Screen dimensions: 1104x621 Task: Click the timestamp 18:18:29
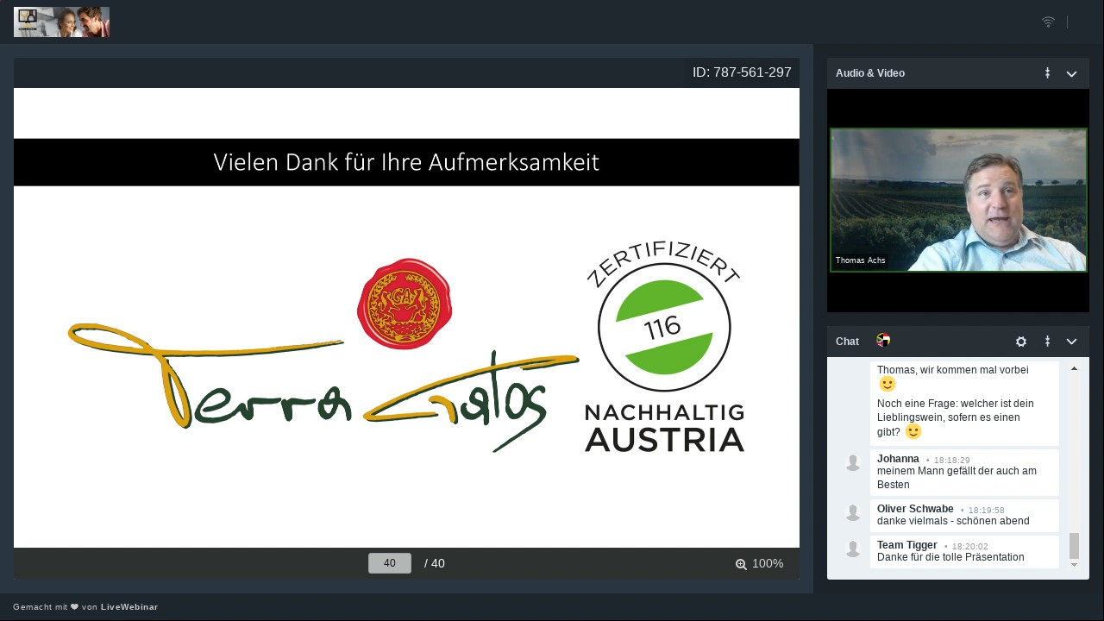click(951, 461)
